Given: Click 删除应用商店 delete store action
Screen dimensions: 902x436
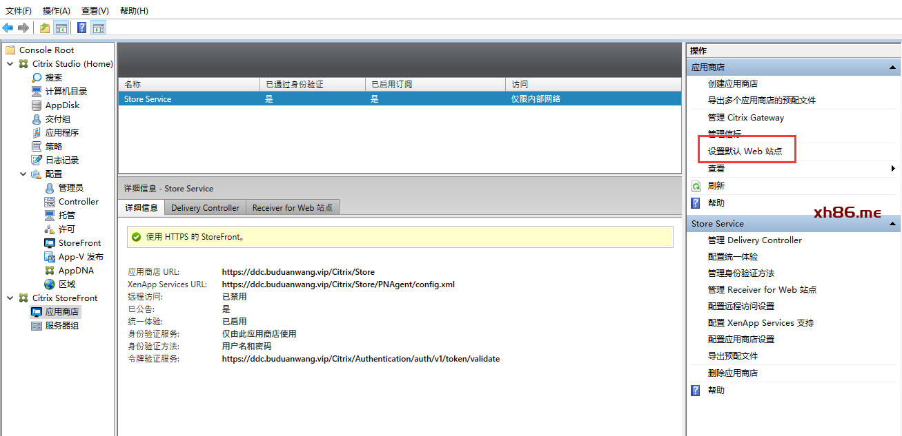Looking at the screenshot, I should tap(733, 373).
